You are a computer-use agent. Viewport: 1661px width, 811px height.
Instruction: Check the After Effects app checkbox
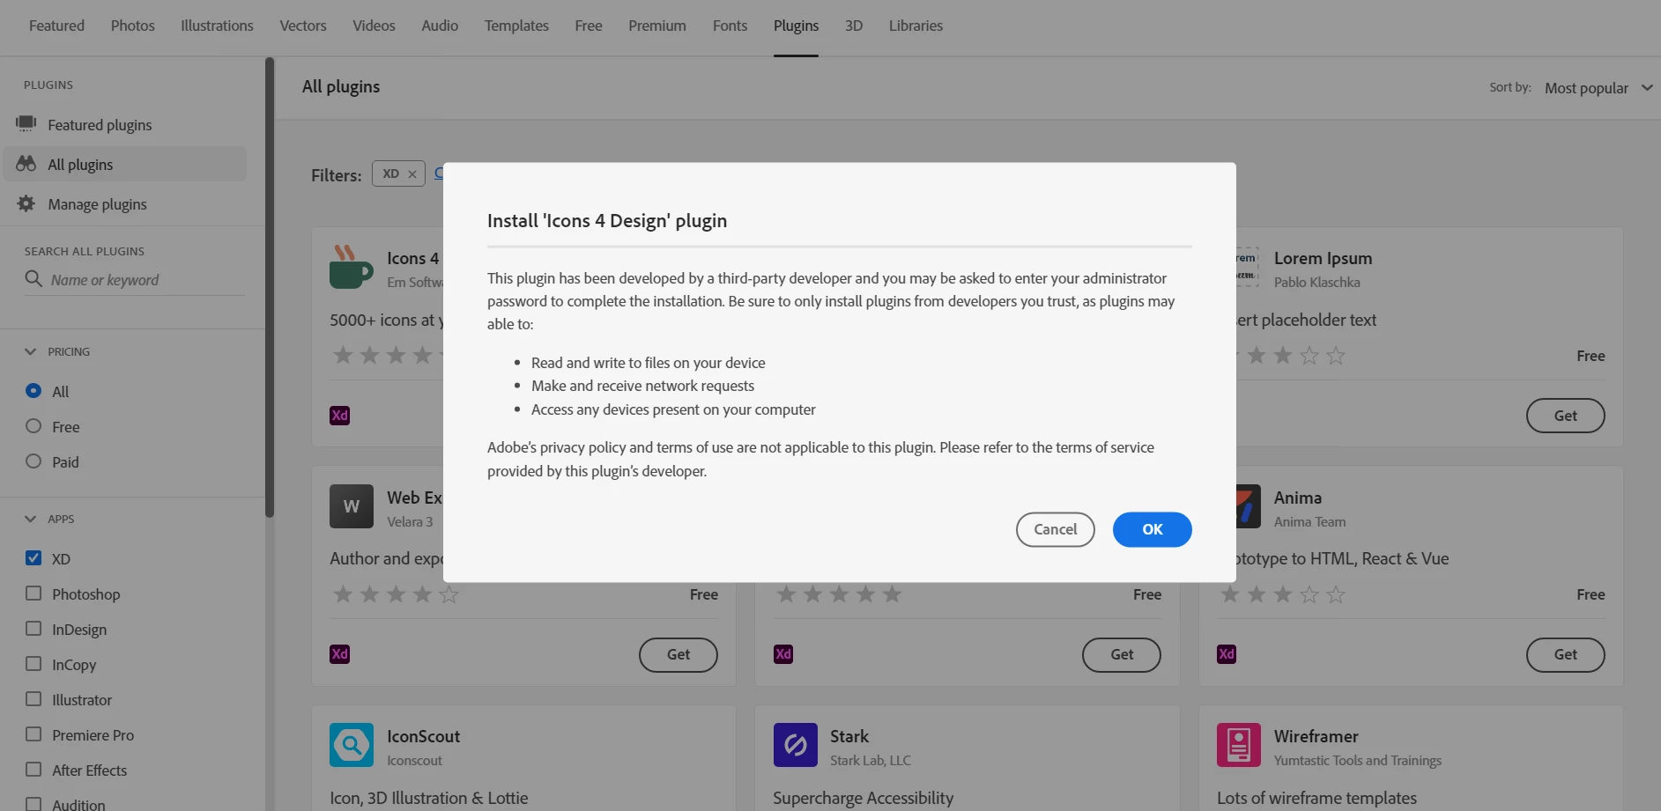point(33,770)
